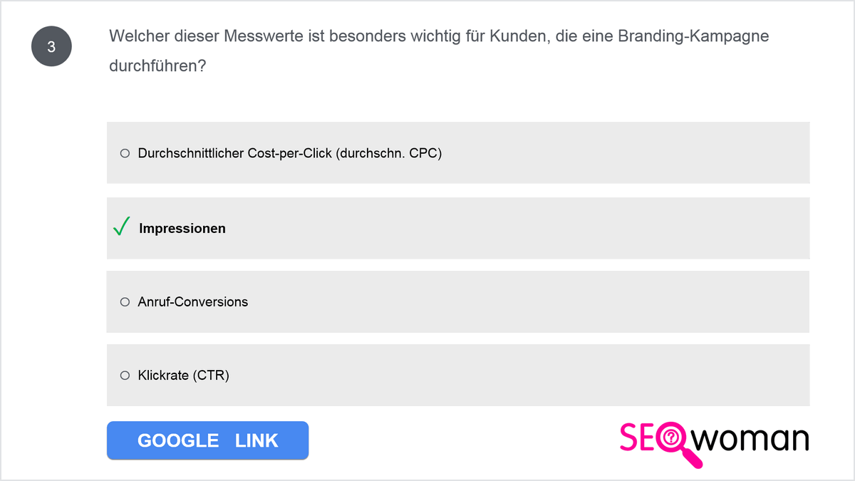Click the question text about Branding-Kampagne
The width and height of the screenshot is (855, 481).
439,51
